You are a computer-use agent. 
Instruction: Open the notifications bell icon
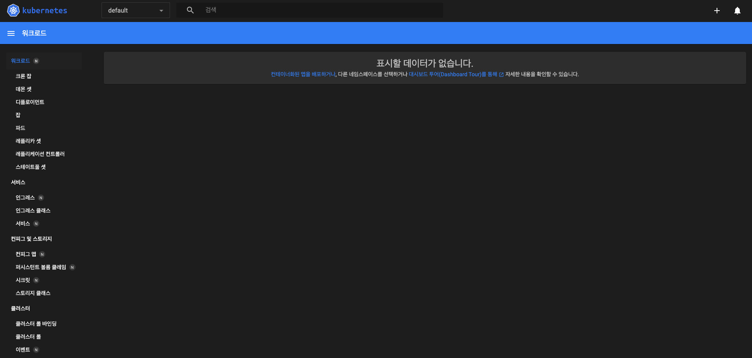click(737, 11)
